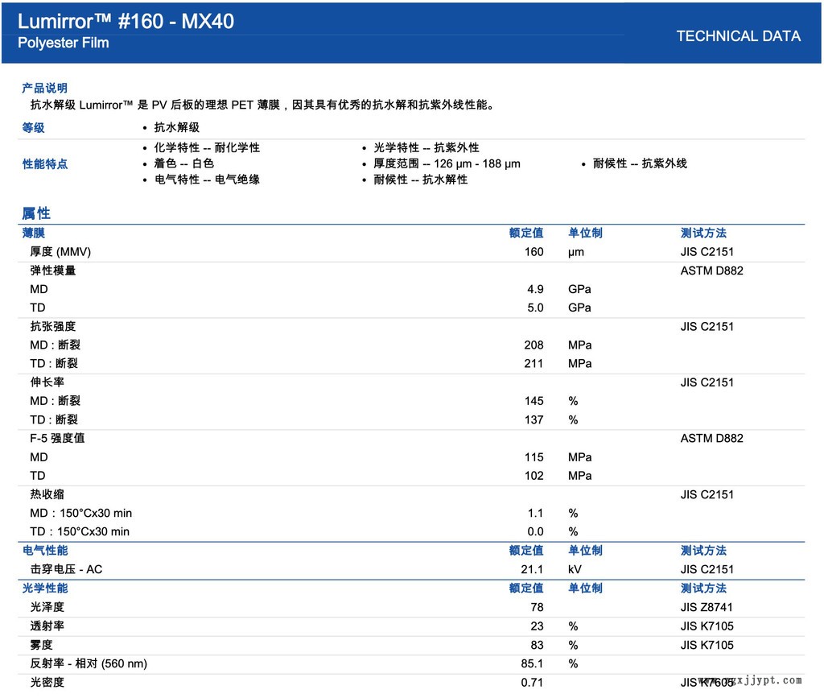The height and width of the screenshot is (698, 824).
Task: Click the heat shrinkage value "0.0"
Action: (535, 531)
